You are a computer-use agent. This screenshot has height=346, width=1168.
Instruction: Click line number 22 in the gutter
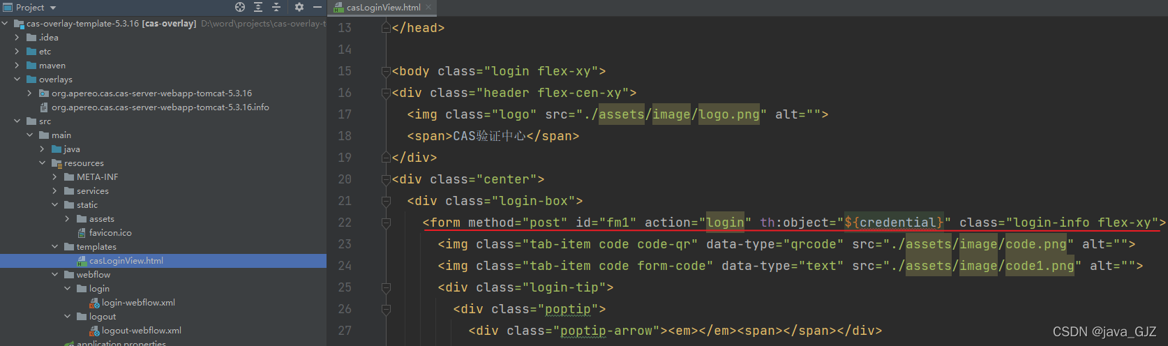(x=345, y=223)
